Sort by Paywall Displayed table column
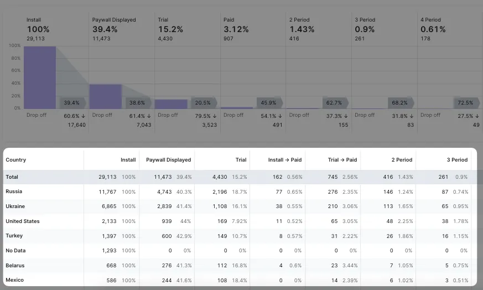Viewport: 483px width, 290px height. (x=168, y=160)
